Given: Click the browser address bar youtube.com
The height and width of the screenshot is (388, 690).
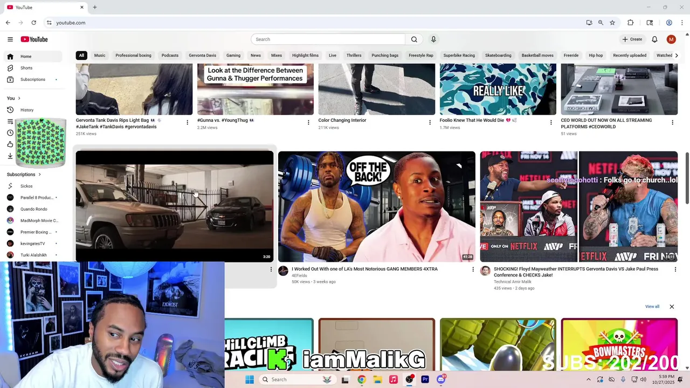Looking at the screenshot, I should click(x=71, y=23).
